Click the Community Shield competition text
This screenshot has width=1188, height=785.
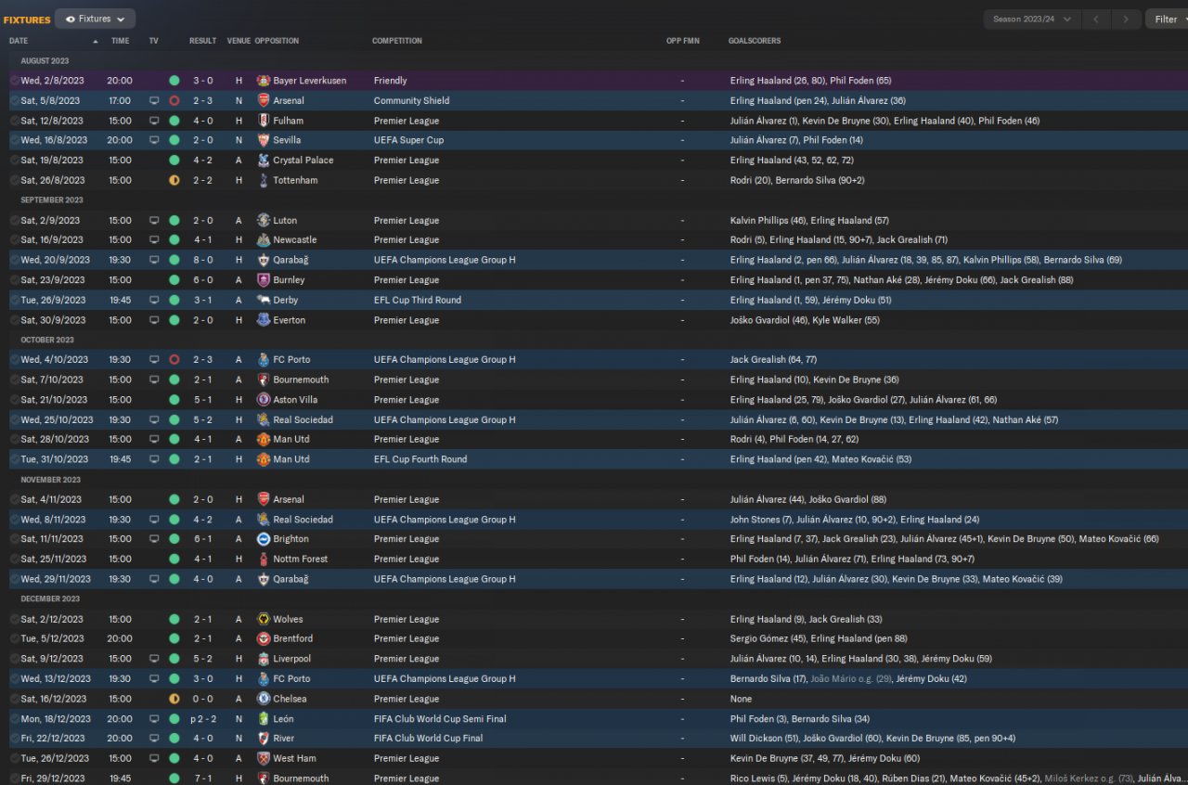(411, 100)
